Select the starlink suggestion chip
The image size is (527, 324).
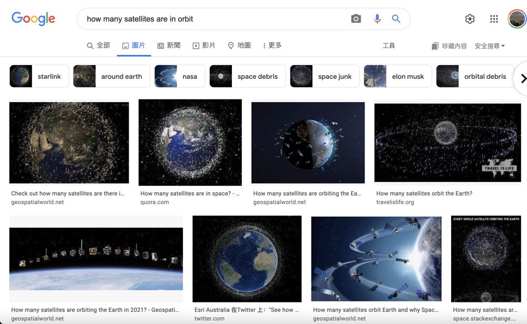36,76
